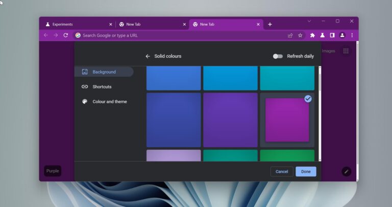Select the royal blue colour swatch
The width and height of the screenshot is (392, 207).
pyautogui.click(x=174, y=78)
